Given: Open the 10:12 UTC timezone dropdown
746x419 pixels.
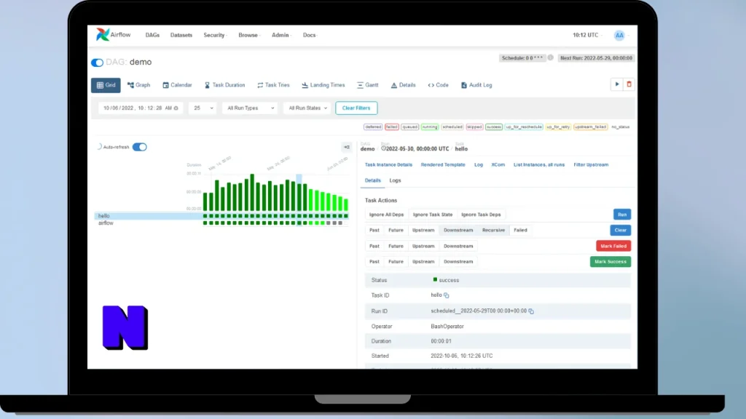Looking at the screenshot, I should coord(587,35).
